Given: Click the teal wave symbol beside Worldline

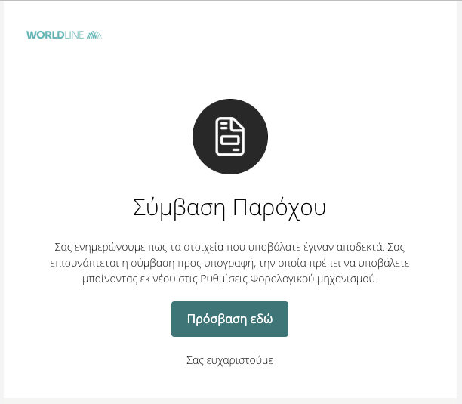Looking at the screenshot, I should 94,35.
